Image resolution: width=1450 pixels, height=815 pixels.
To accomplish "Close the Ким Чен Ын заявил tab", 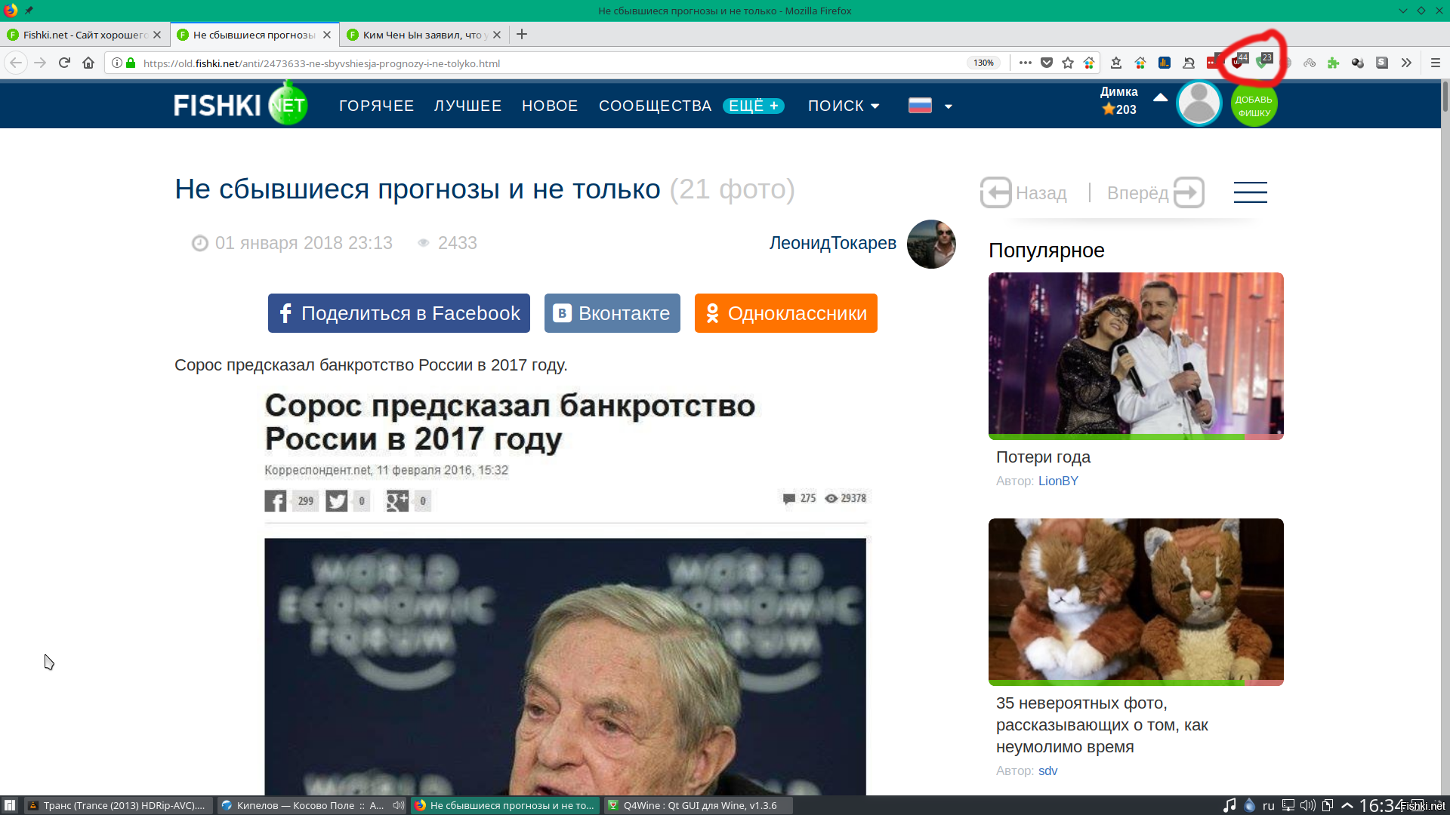I will [497, 35].
